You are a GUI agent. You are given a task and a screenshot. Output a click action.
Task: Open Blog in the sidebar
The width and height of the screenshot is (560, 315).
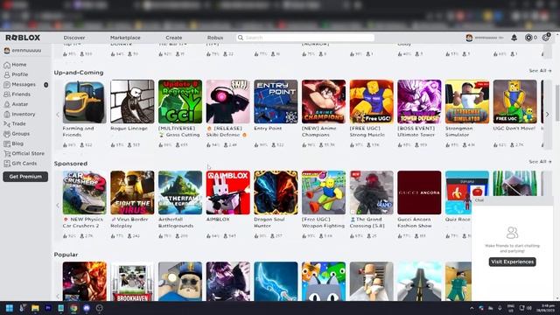(x=14, y=143)
